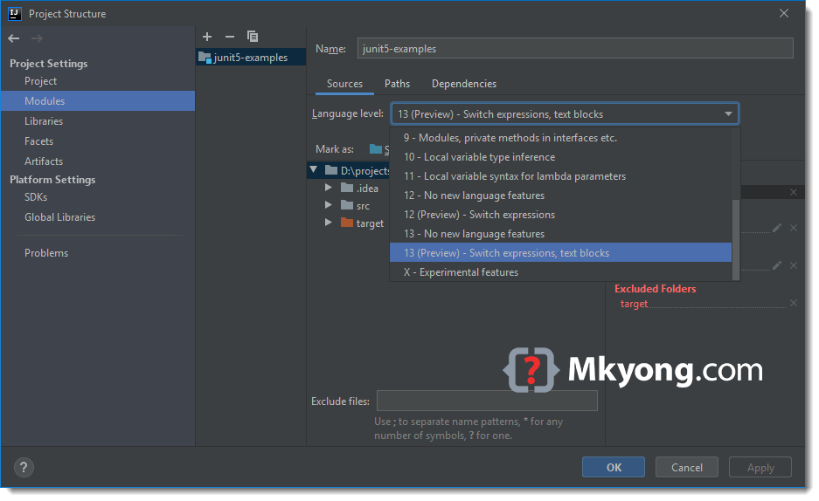
Task: Select the junit5-examples module
Action: click(x=251, y=58)
